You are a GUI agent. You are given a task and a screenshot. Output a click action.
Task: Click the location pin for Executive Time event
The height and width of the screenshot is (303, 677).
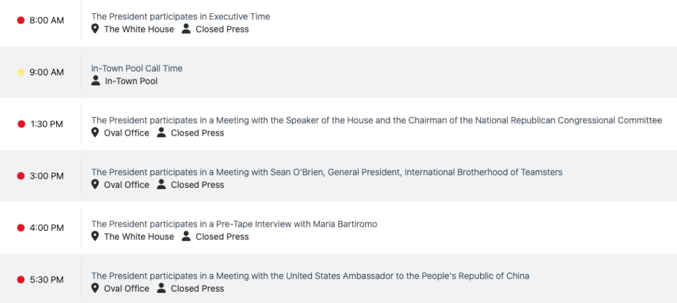[95, 29]
